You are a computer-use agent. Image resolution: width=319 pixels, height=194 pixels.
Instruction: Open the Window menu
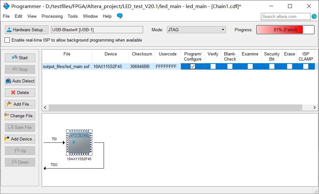pyautogui.click(x=90, y=16)
